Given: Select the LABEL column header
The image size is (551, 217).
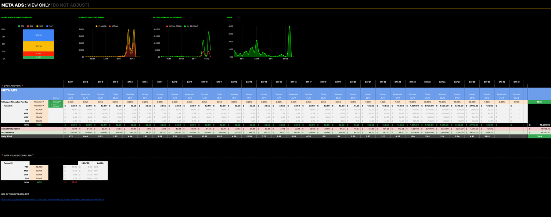Looking at the screenshot, I should point(100,163).
